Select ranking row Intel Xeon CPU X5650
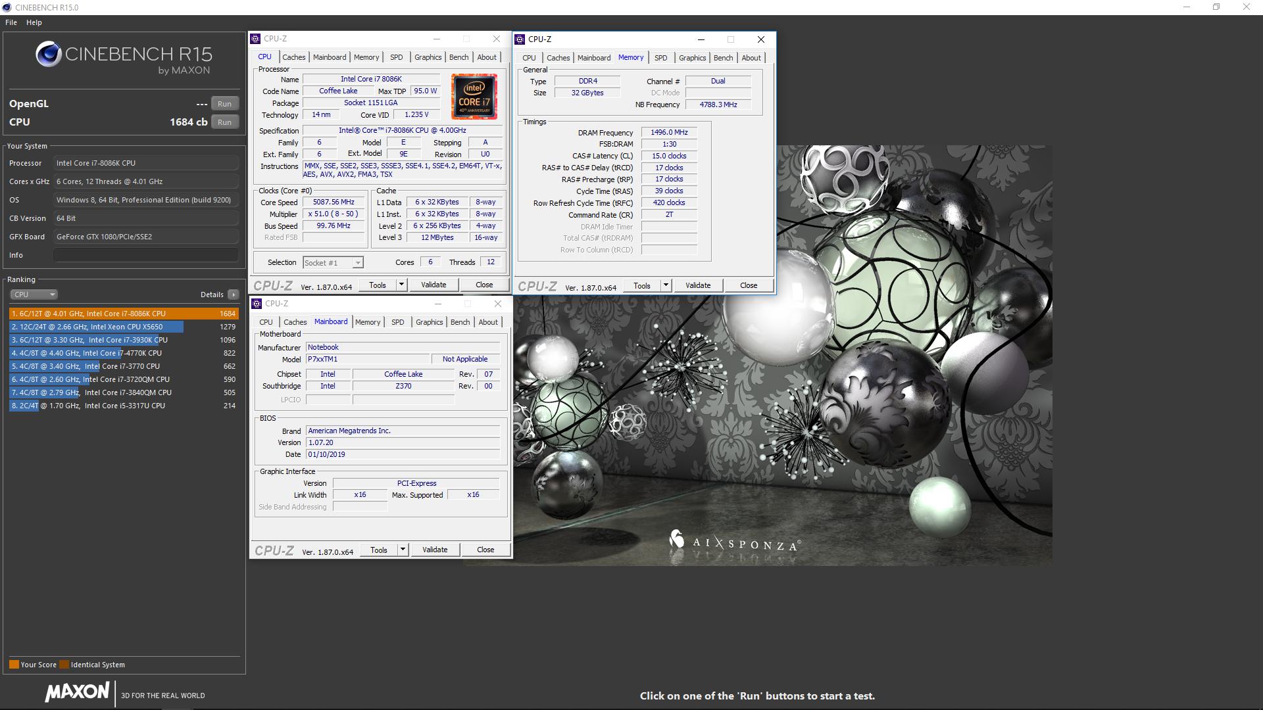 pos(124,327)
